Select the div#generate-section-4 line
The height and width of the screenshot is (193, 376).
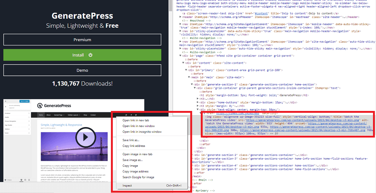[261, 166]
